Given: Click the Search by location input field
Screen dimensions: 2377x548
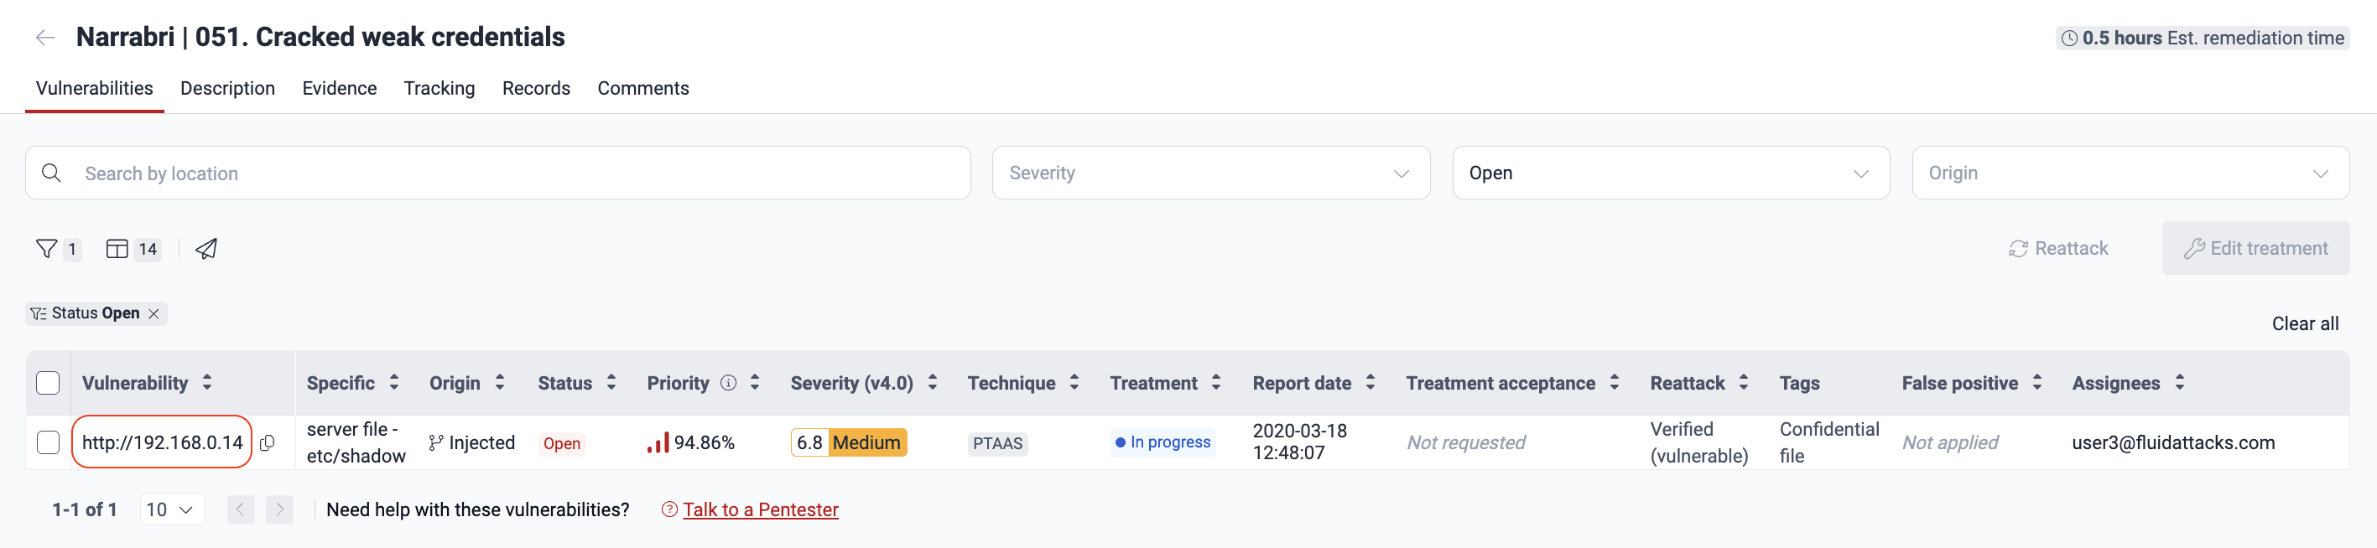Looking at the screenshot, I should point(369,173).
